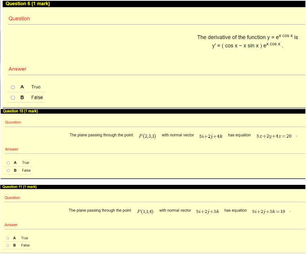Select True radio button for Question 6
This screenshot has height=254, width=307.
[13, 87]
